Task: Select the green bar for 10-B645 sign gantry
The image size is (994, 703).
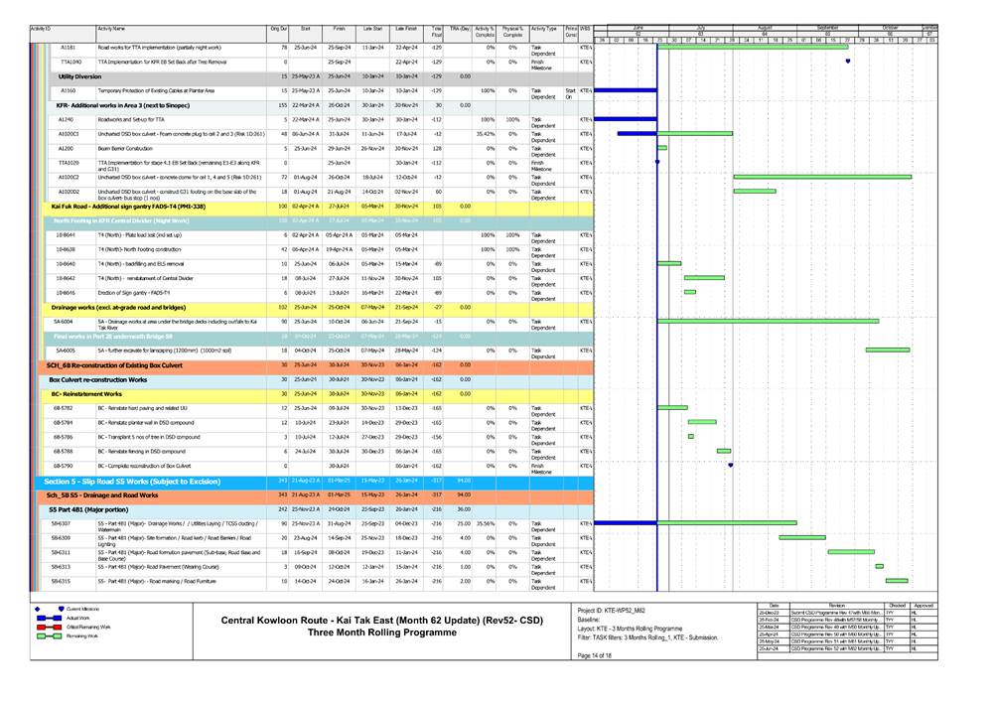Action: (689, 291)
